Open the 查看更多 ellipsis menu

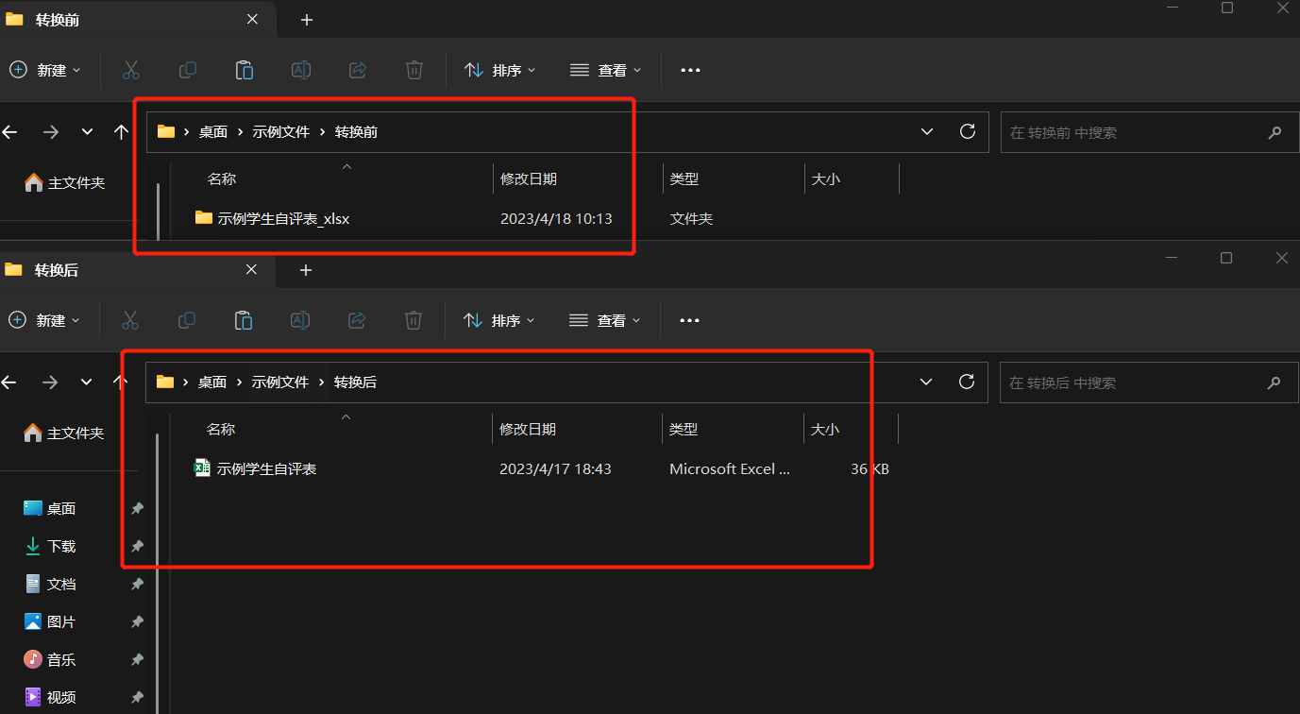pyautogui.click(x=689, y=70)
